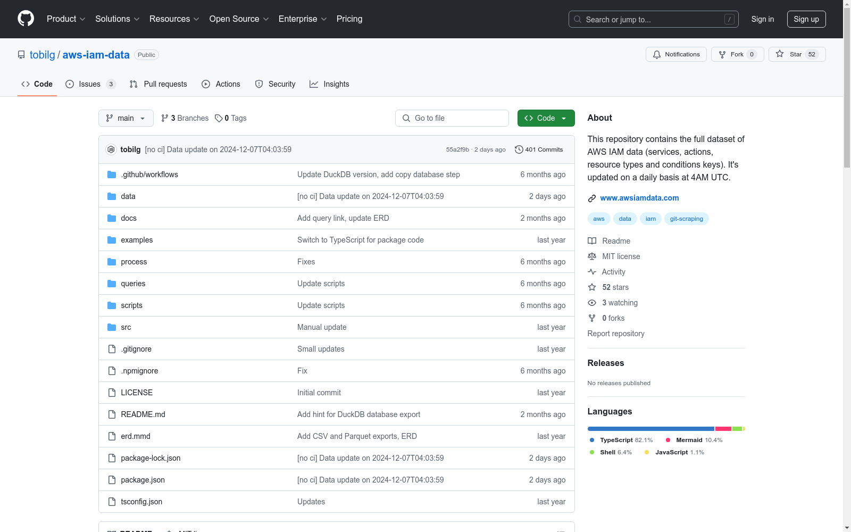Click the Sign in link

[x=763, y=19]
